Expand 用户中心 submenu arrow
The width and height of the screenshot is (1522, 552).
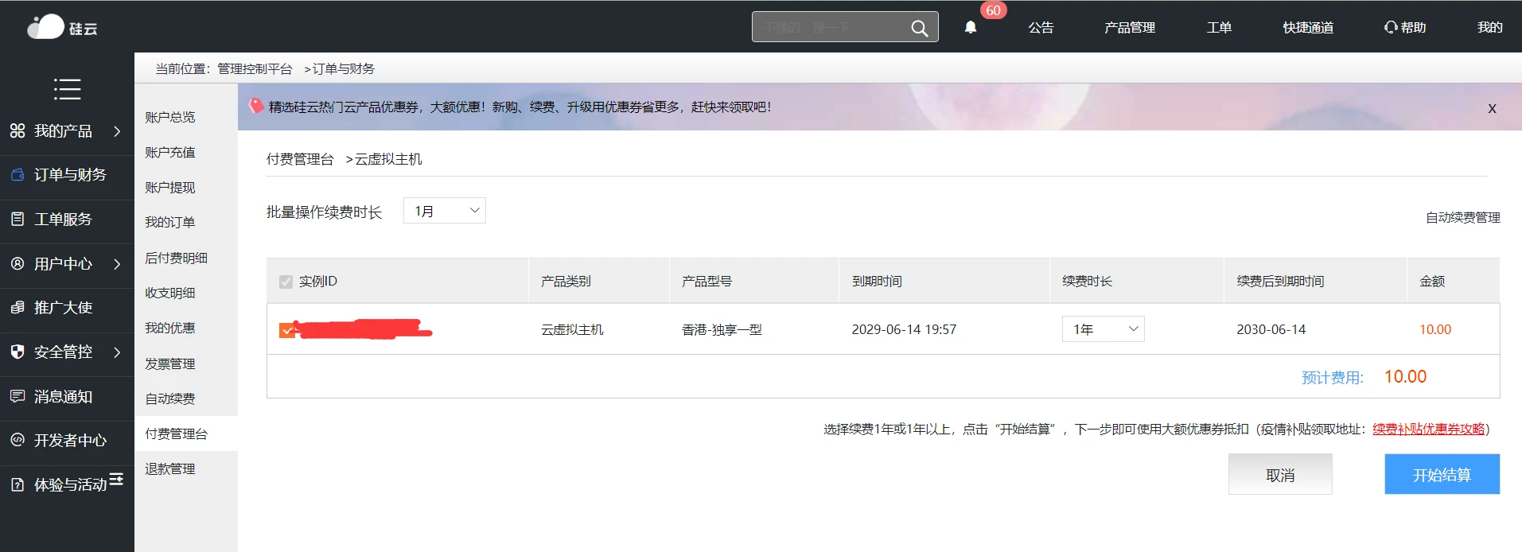pos(117,263)
